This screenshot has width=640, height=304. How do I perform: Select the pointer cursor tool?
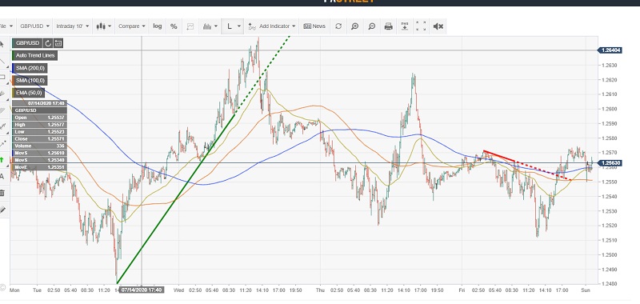[x=2, y=45]
